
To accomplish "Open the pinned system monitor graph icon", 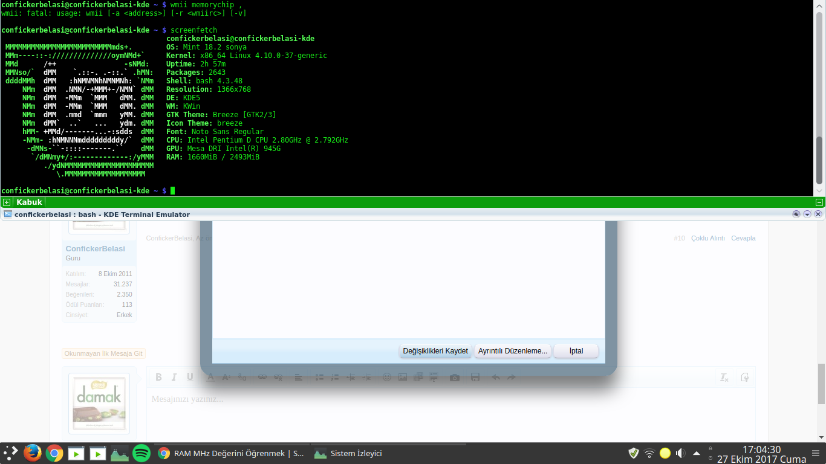I will (x=120, y=453).
